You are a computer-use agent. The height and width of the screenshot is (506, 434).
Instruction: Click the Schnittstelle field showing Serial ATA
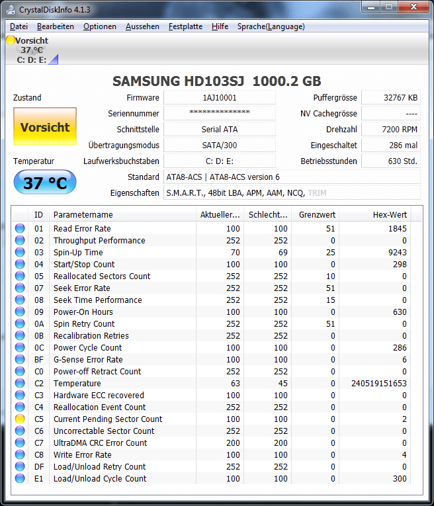click(220, 129)
